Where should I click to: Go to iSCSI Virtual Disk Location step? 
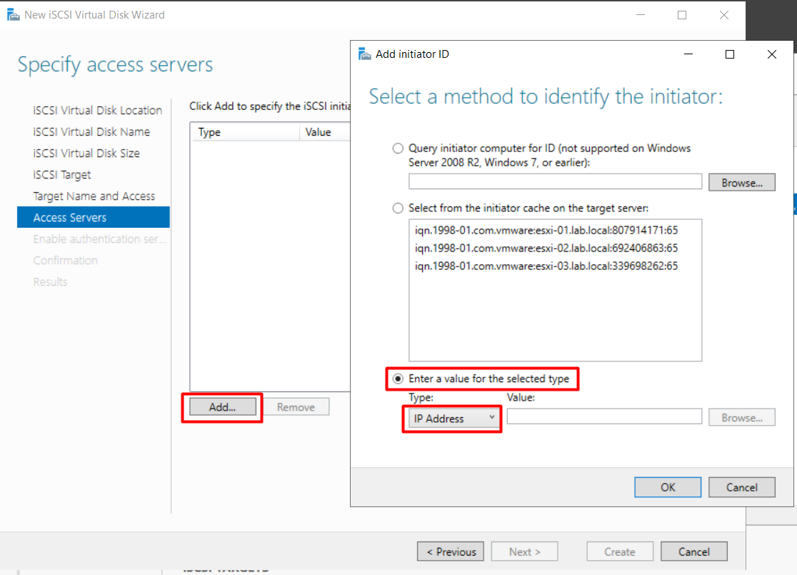pyautogui.click(x=97, y=110)
